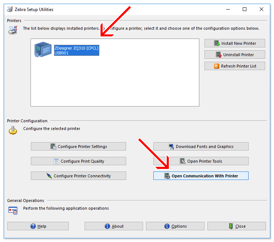Click 'Perform the following application operations' text
Image resolution: width=274 pixels, height=242 pixels.
click(66, 208)
